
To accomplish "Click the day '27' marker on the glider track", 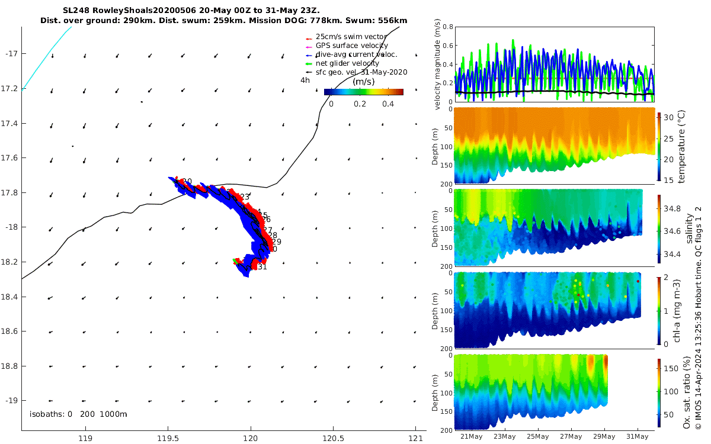I will point(268,230).
